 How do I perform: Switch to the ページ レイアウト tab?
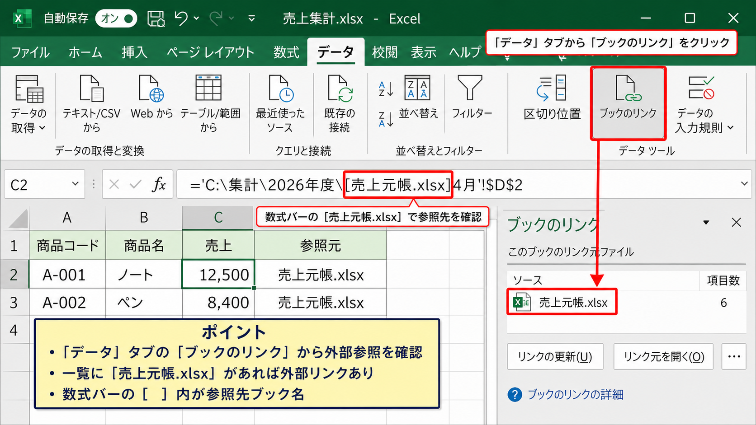pyautogui.click(x=210, y=52)
